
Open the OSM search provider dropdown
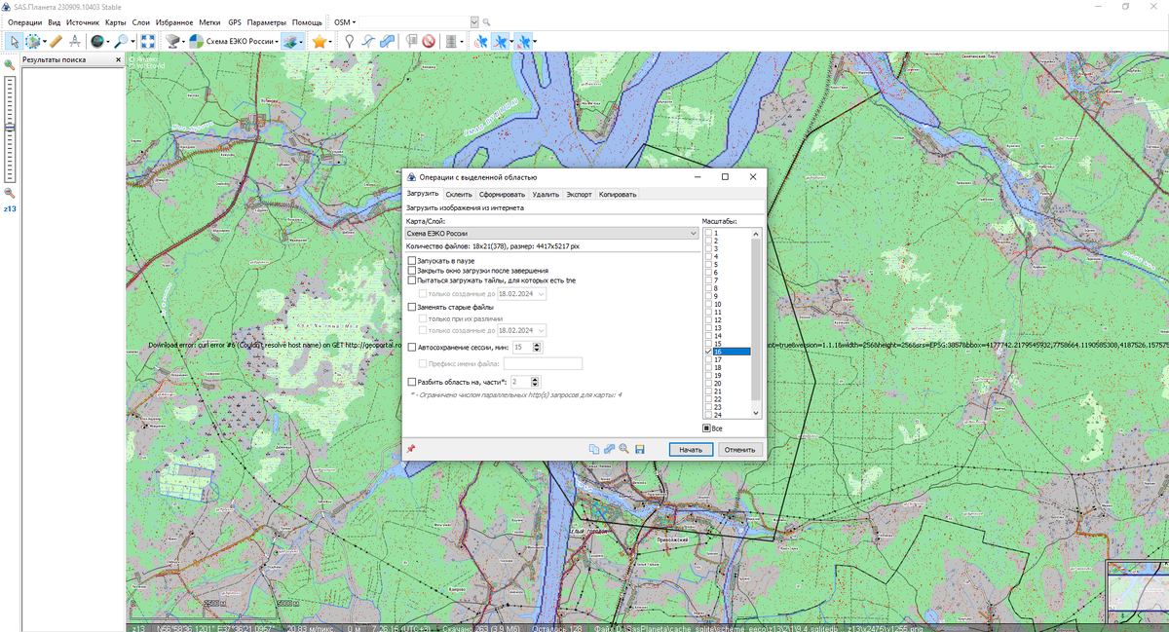tap(344, 21)
